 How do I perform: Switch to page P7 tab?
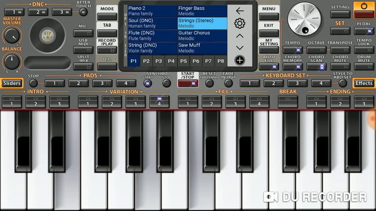tap(209, 61)
